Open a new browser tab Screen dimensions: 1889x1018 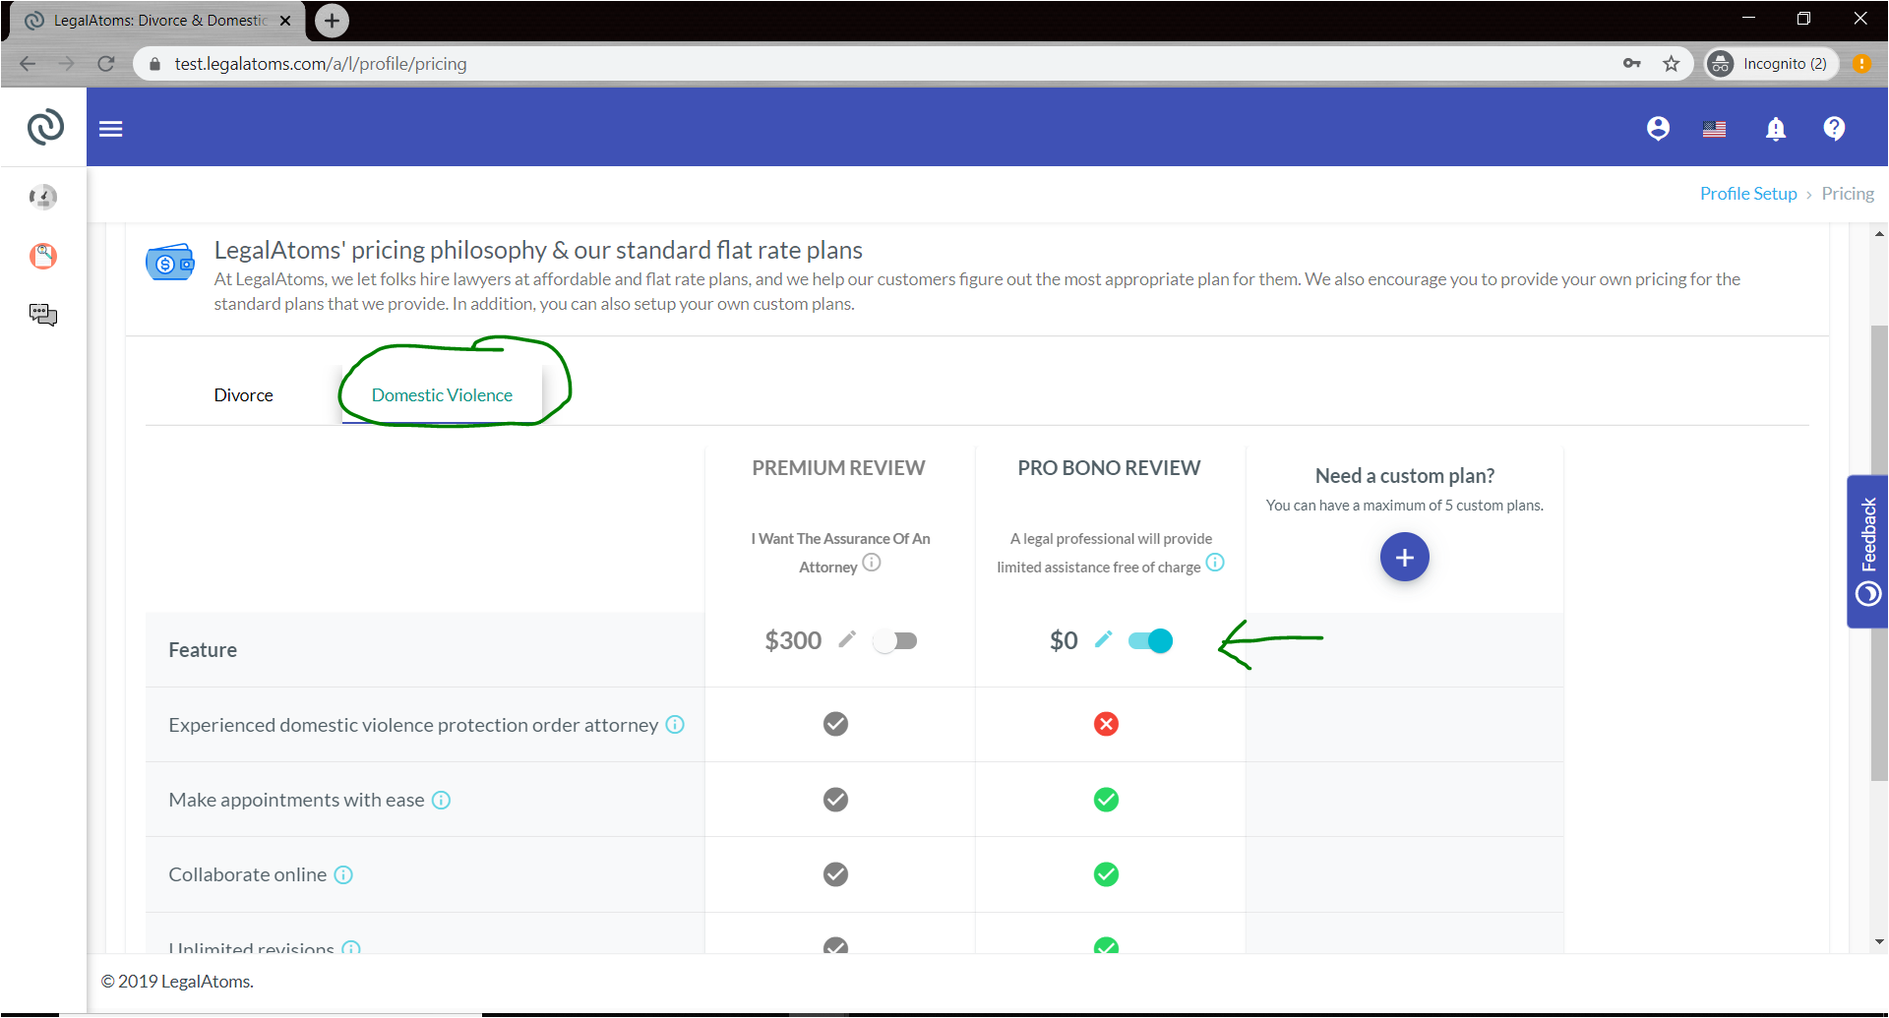332,21
